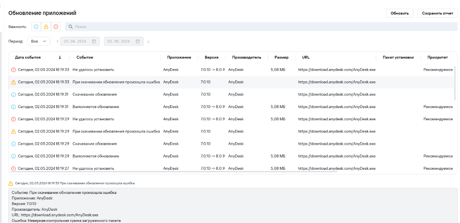Click the horizontal scrollbar under the events table
Viewport: 460px width, 223px height.
coord(172,172)
